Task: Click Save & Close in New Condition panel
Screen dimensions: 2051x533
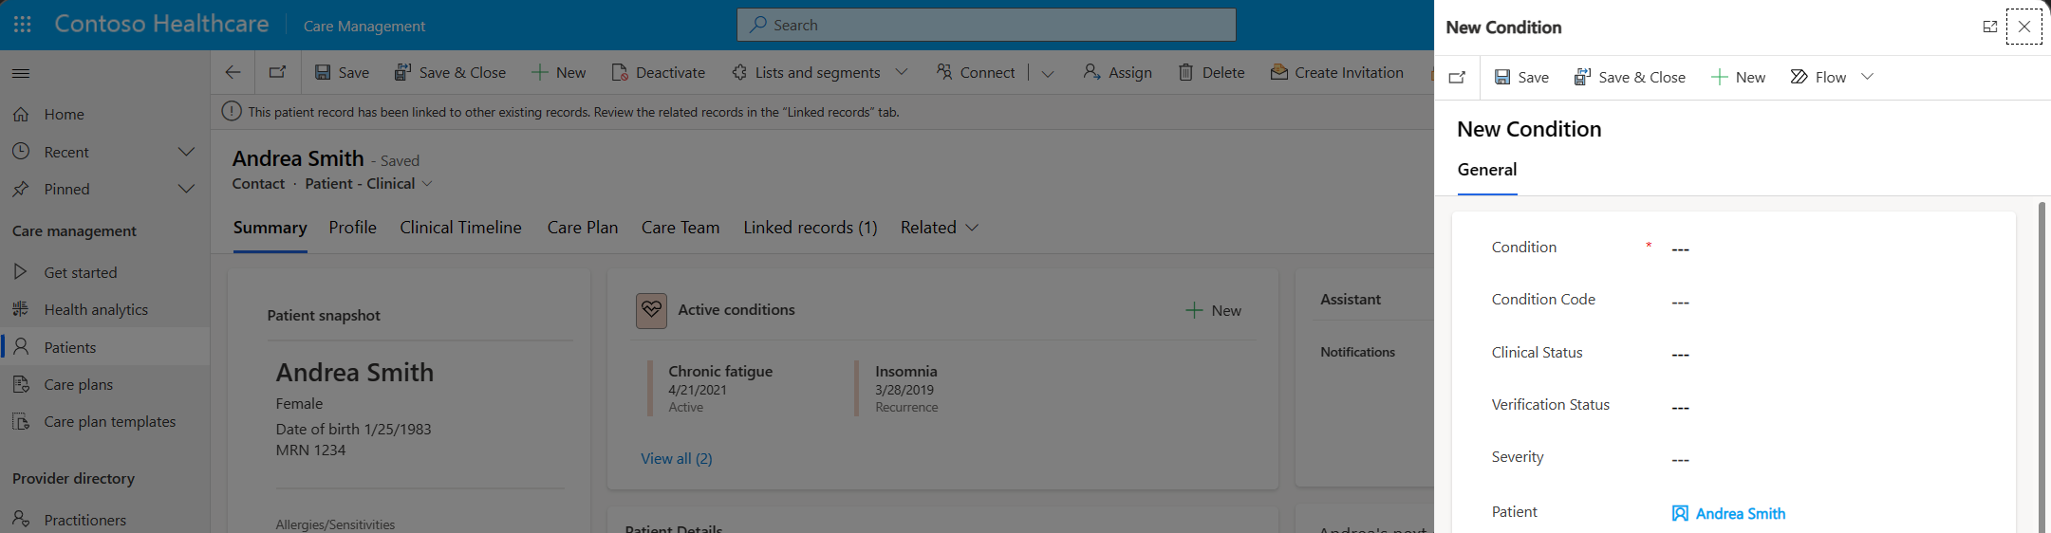Action: point(1630,77)
